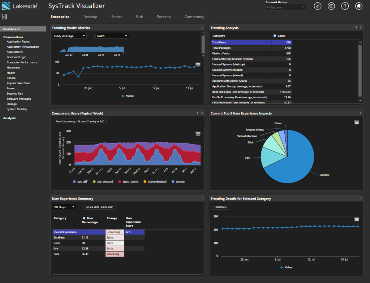This screenshot has height=283, width=370.
Task: Open the feedback chat icon
Action: (x=331, y=6)
